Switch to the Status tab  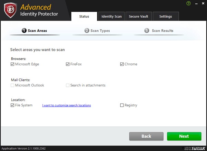click(x=84, y=16)
